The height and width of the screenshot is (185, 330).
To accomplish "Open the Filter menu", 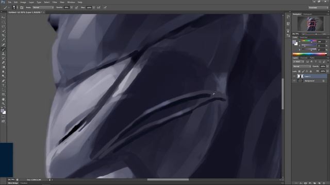I will pyautogui.click(x=55, y=2).
